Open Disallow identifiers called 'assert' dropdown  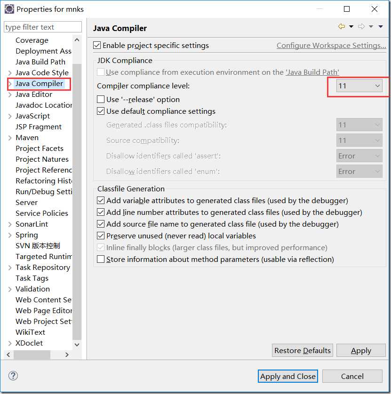click(359, 156)
